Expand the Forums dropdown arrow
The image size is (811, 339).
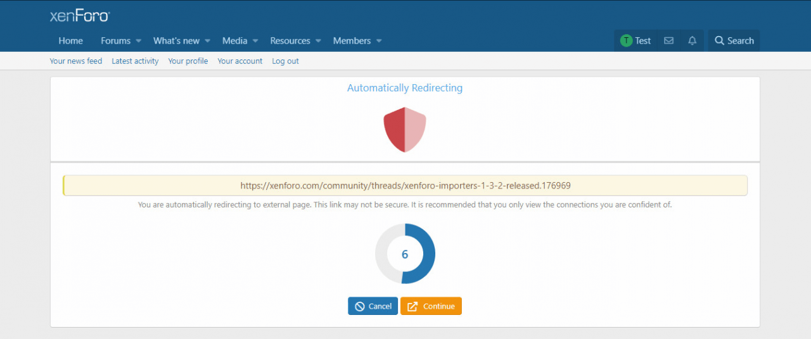[138, 41]
